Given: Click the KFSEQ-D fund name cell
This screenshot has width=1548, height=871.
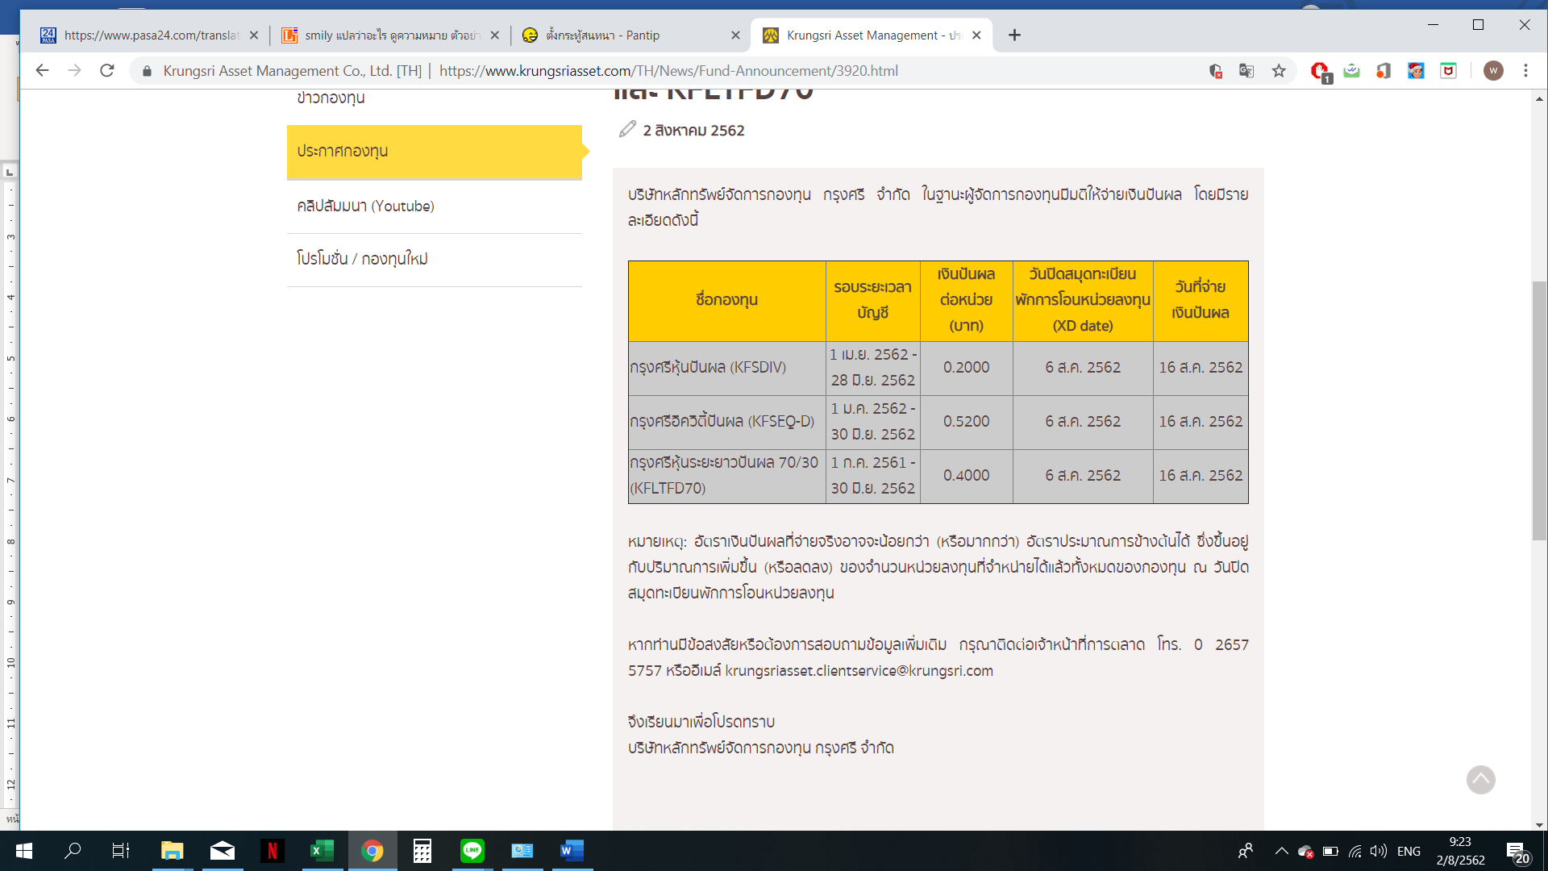Looking at the screenshot, I should (726, 422).
